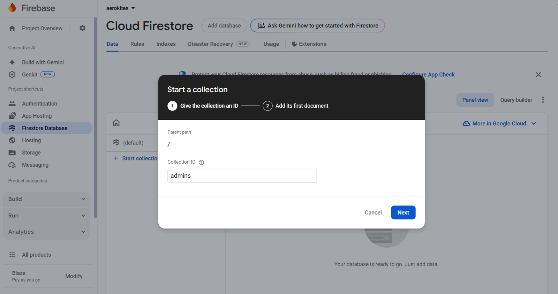Switch to the Data tab

pyautogui.click(x=112, y=44)
